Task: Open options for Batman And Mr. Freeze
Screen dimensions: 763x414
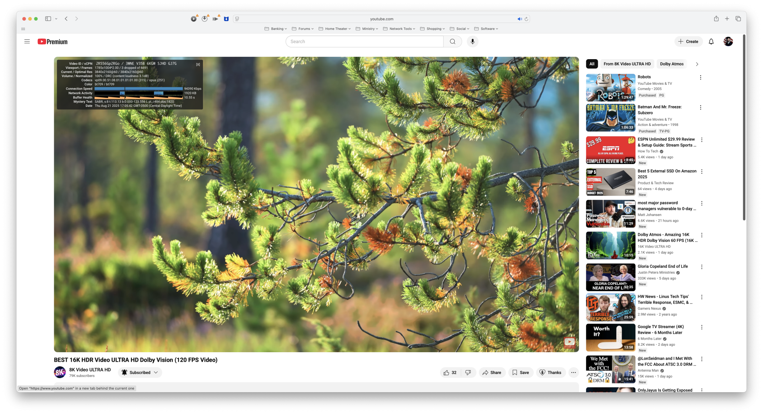Action: pyautogui.click(x=700, y=108)
